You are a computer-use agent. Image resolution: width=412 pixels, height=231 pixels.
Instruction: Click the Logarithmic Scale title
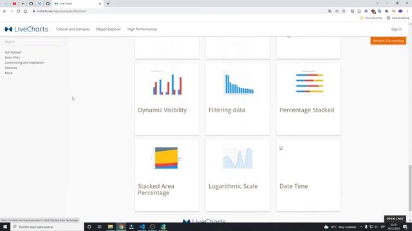click(x=233, y=186)
